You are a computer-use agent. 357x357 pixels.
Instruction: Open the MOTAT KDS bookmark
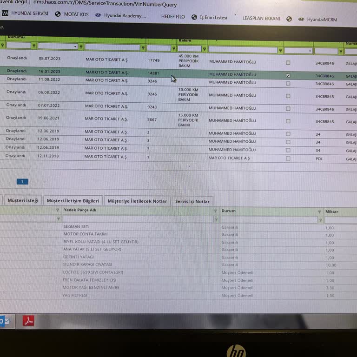click(x=73, y=14)
